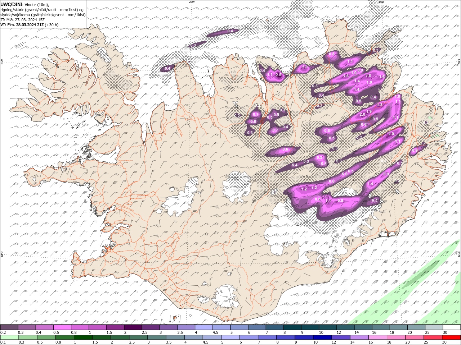
Task: Click the bright red 30 swatch in lower legend
Action: point(451,337)
